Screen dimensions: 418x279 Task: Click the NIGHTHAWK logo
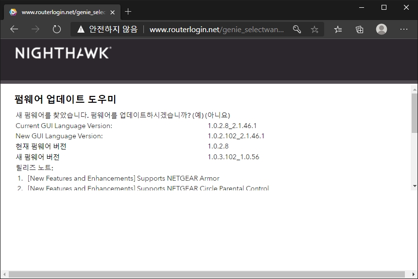click(x=64, y=53)
